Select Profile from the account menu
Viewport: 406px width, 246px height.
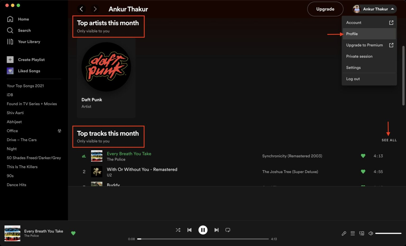pos(352,34)
